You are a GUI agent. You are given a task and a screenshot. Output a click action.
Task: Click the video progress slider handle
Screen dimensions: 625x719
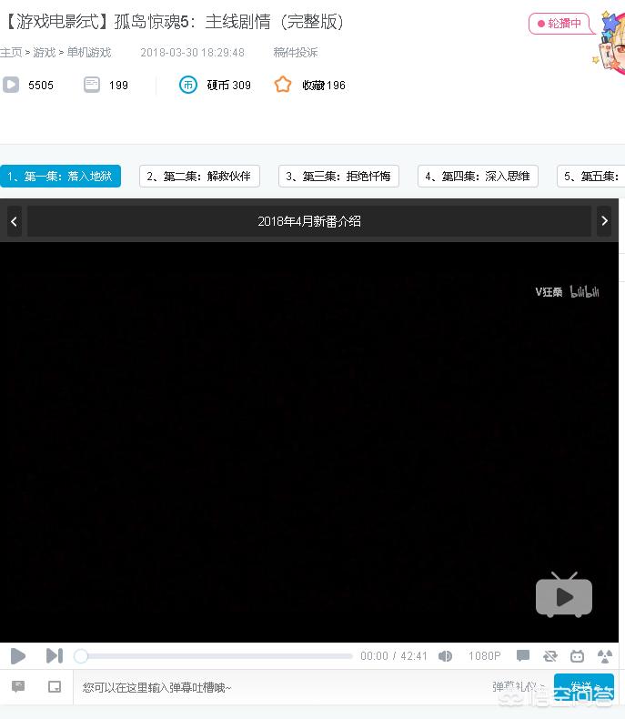[81, 656]
